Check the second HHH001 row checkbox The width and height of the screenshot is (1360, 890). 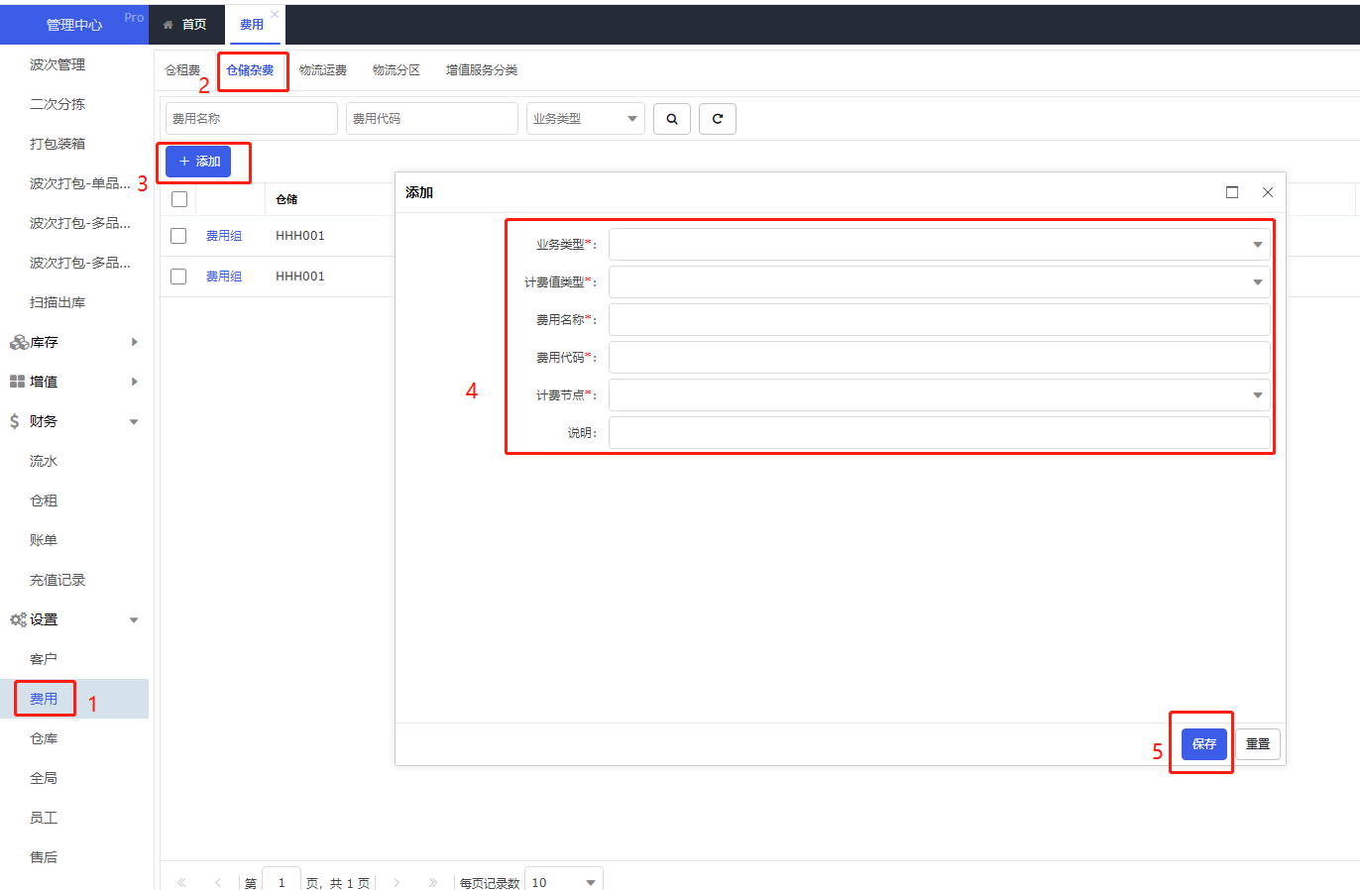[178, 277]
